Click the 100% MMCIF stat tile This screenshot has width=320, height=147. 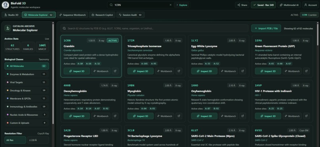click(x=42, y=47)
